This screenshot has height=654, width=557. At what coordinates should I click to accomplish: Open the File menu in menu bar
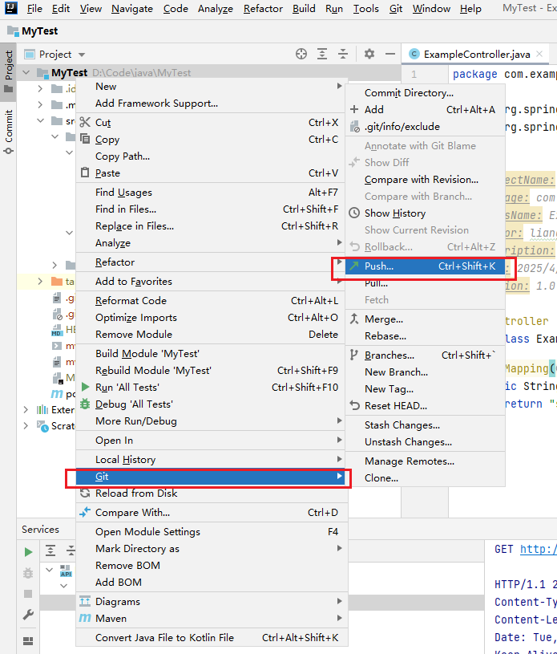click(34, 8)
